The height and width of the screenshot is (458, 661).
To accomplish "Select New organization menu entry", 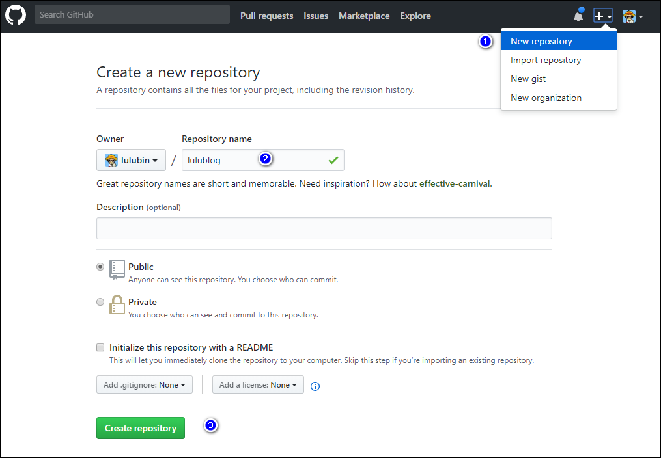I will click(x=559, y=98).
